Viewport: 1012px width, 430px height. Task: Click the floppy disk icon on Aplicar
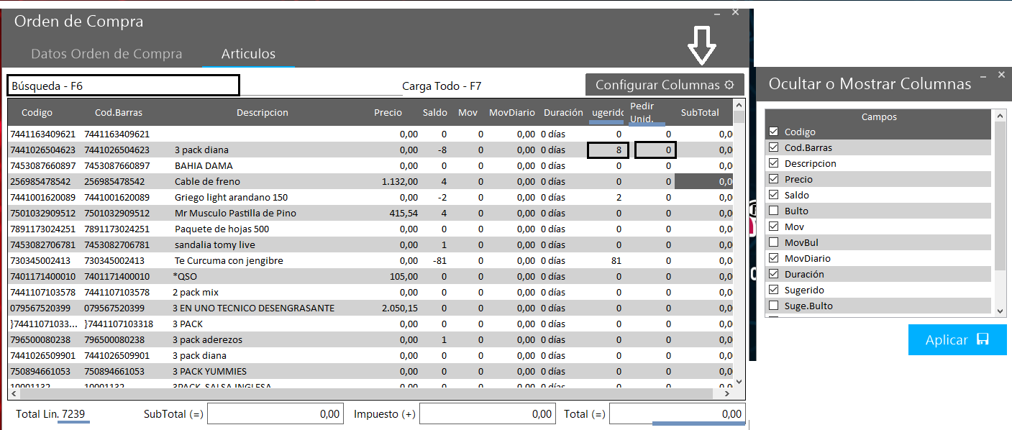[x=983, y=339]
